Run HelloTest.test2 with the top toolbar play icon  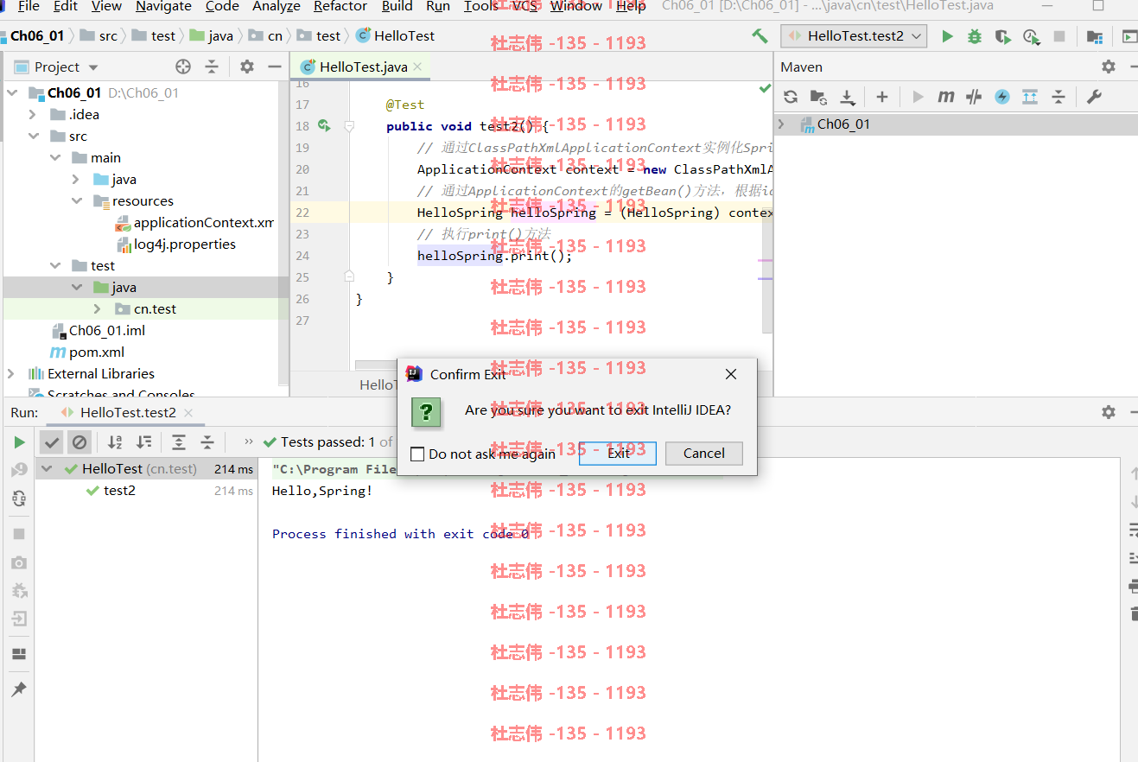[x=948, y=36]
